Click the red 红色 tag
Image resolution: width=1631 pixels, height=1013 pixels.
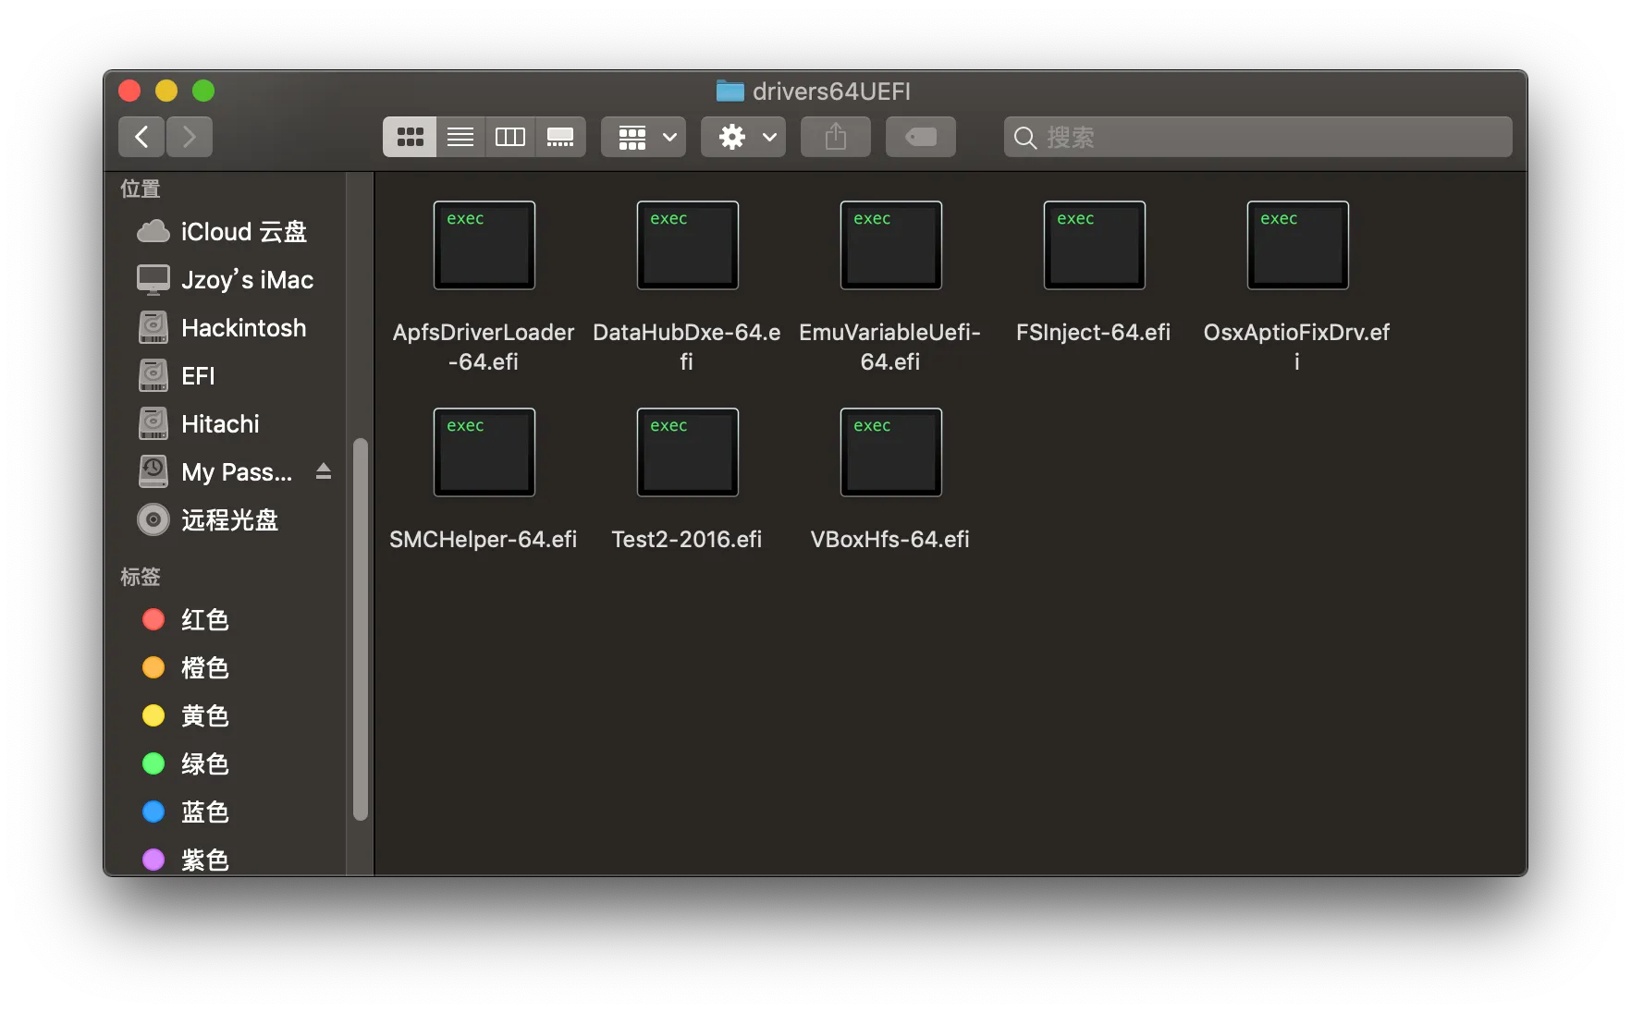click(203, 619)
